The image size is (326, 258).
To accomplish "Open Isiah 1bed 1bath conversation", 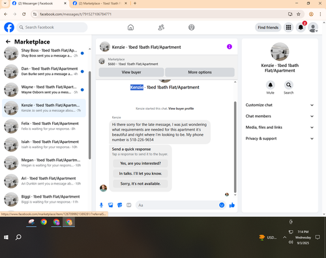I will tap(44, 144).
